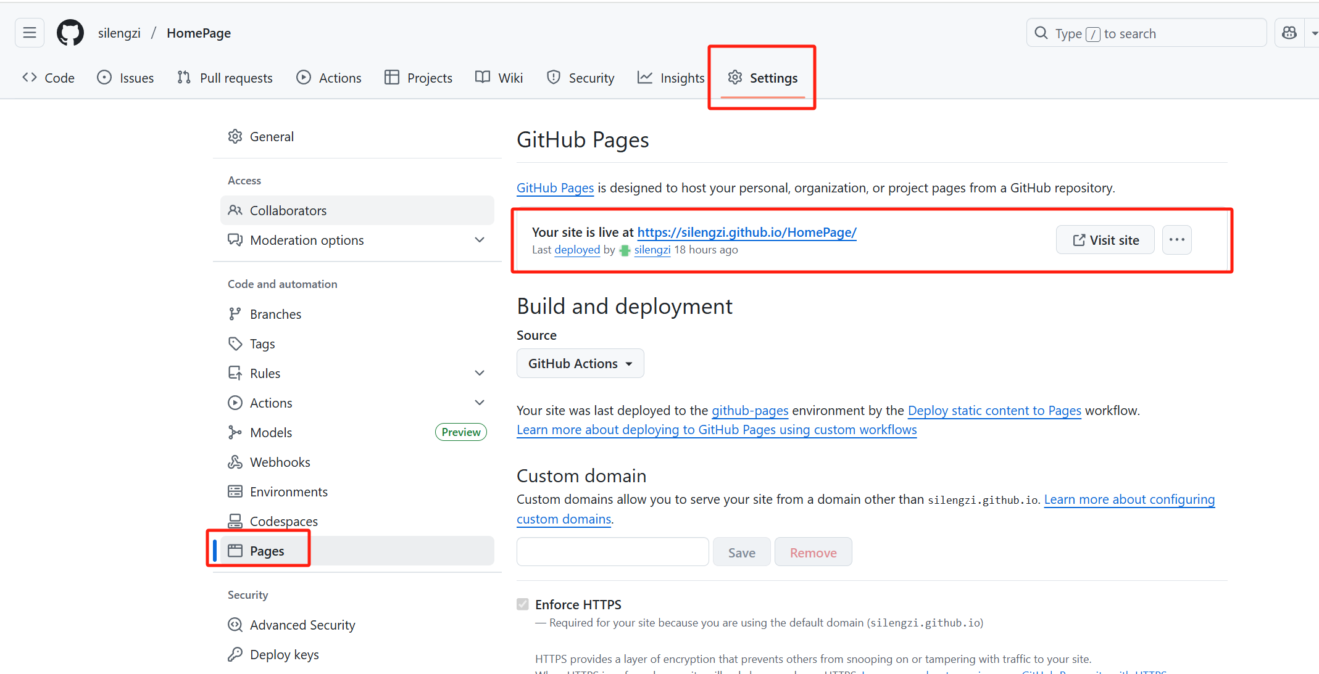The width and height of the screenshot is (1319, 674).
Task: Toggle the Enforce HTTPS checkbox
Action: [x=523, y=604]
